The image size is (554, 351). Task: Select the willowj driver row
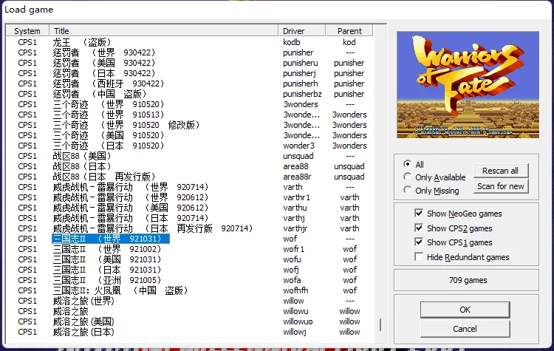(x=189, y=332)
